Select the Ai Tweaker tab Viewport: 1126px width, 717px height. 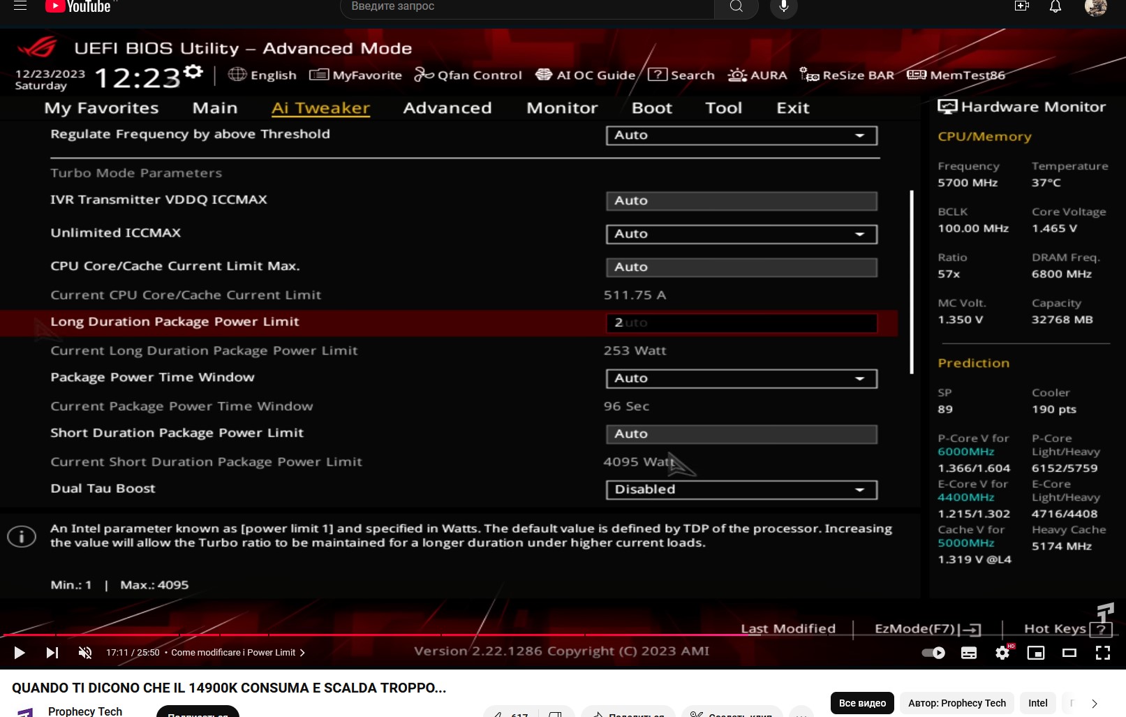(320, 108)
